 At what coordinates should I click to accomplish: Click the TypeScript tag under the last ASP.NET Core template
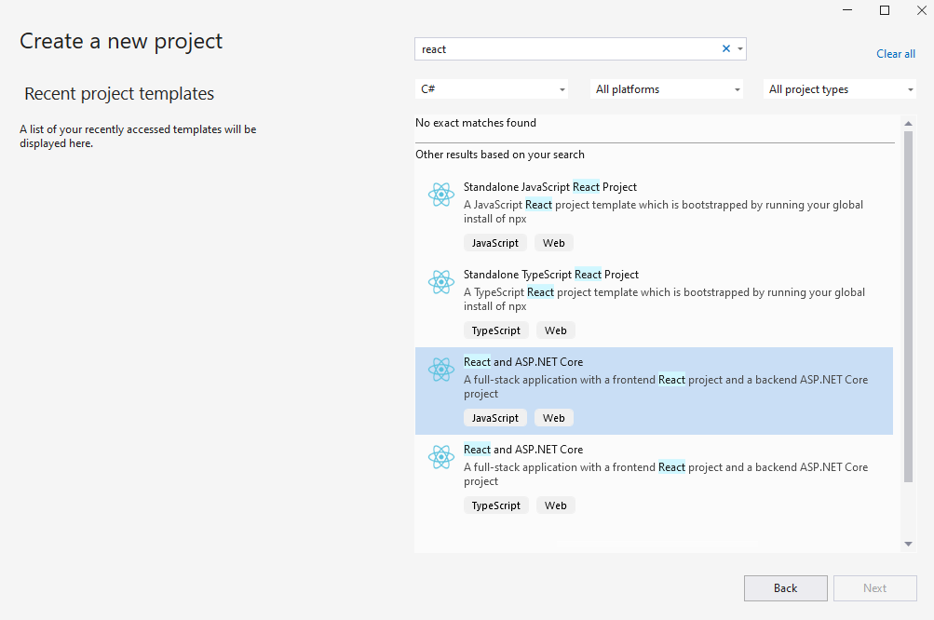pos(495,505)
